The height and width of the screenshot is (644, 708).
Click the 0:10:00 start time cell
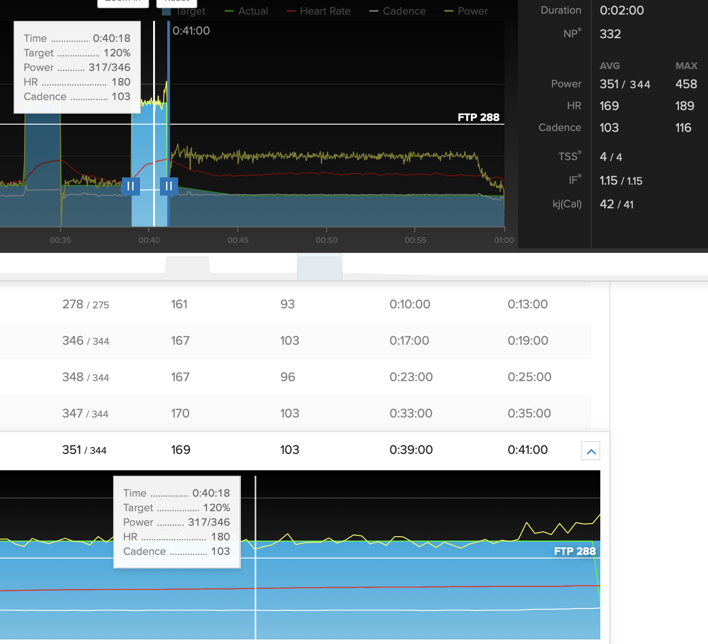[410, 304]
